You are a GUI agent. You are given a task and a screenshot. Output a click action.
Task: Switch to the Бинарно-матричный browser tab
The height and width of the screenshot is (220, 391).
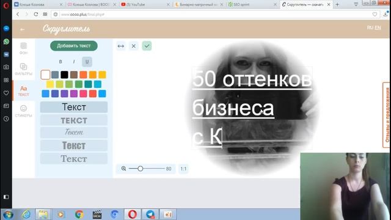[197, 4]
